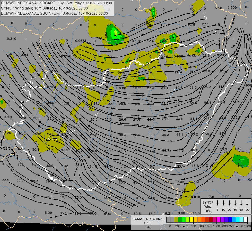Click the map value 47.3
The width and height of the screenshot is (252, 231).
(x=122, y=167)
